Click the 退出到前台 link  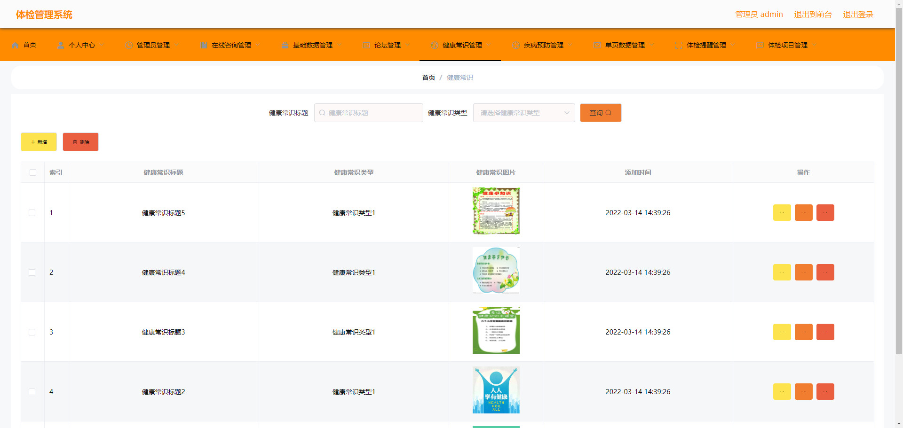point(813,15)
